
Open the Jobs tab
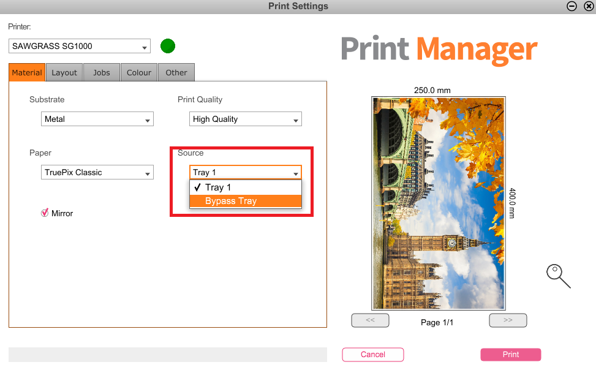point(101,72)
